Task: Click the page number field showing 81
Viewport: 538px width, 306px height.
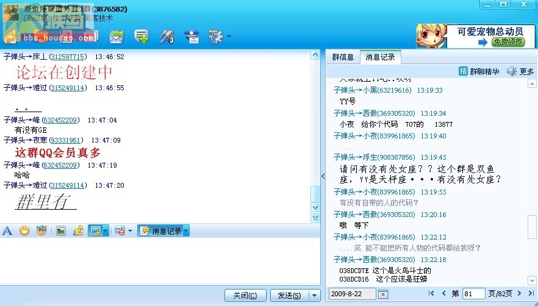Action: click(x=473, y=294)
